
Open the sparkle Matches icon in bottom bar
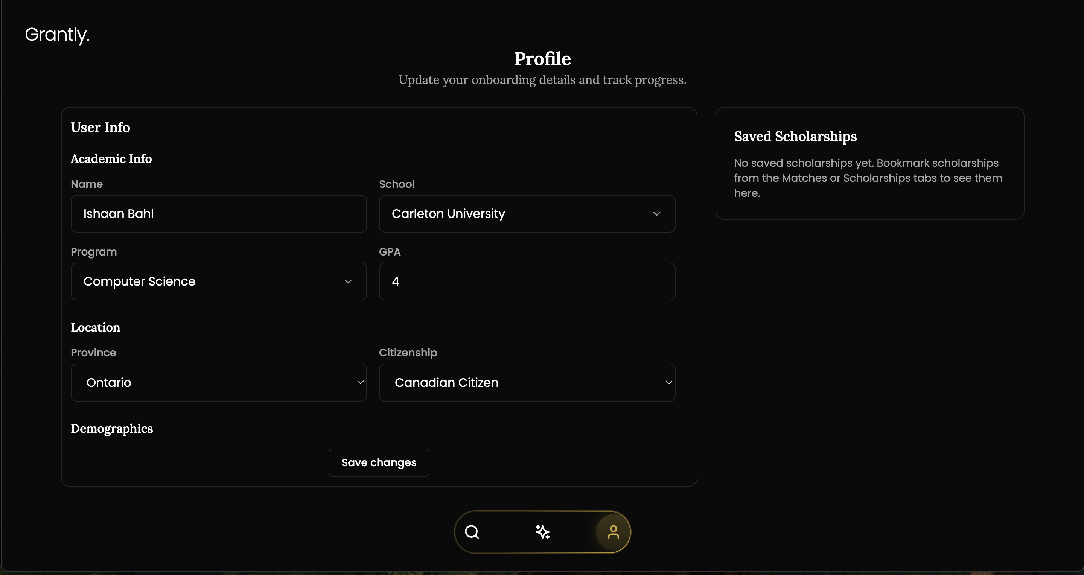(x=542, y=532)
